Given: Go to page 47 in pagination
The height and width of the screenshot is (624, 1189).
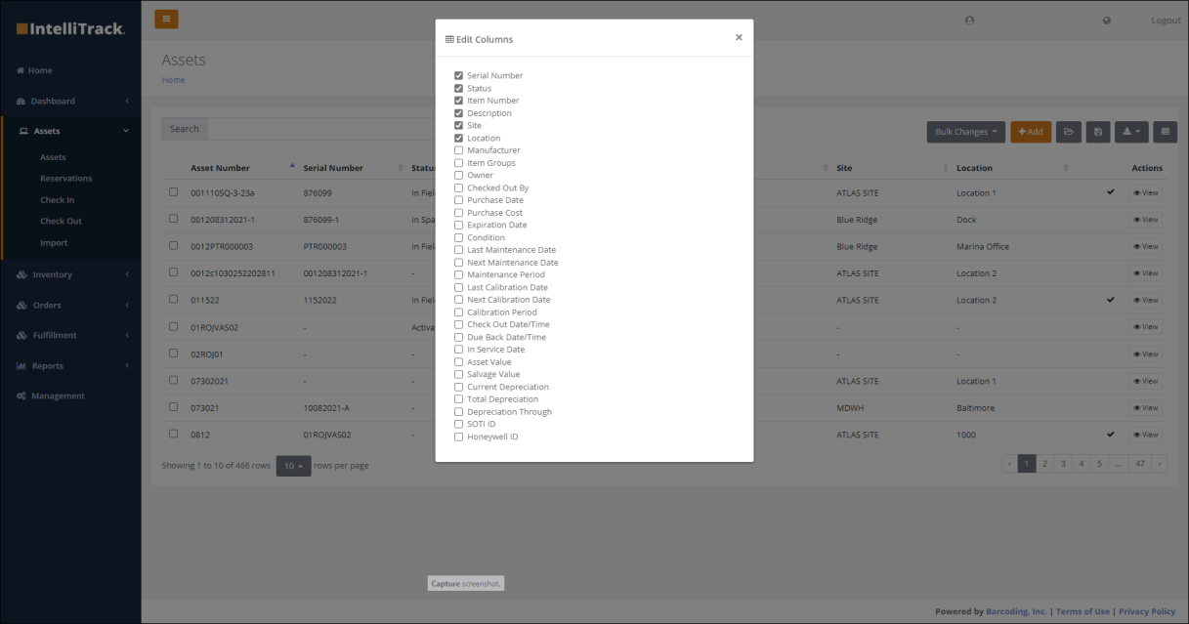Looking at the screenshot, I should click(1139, 464).
